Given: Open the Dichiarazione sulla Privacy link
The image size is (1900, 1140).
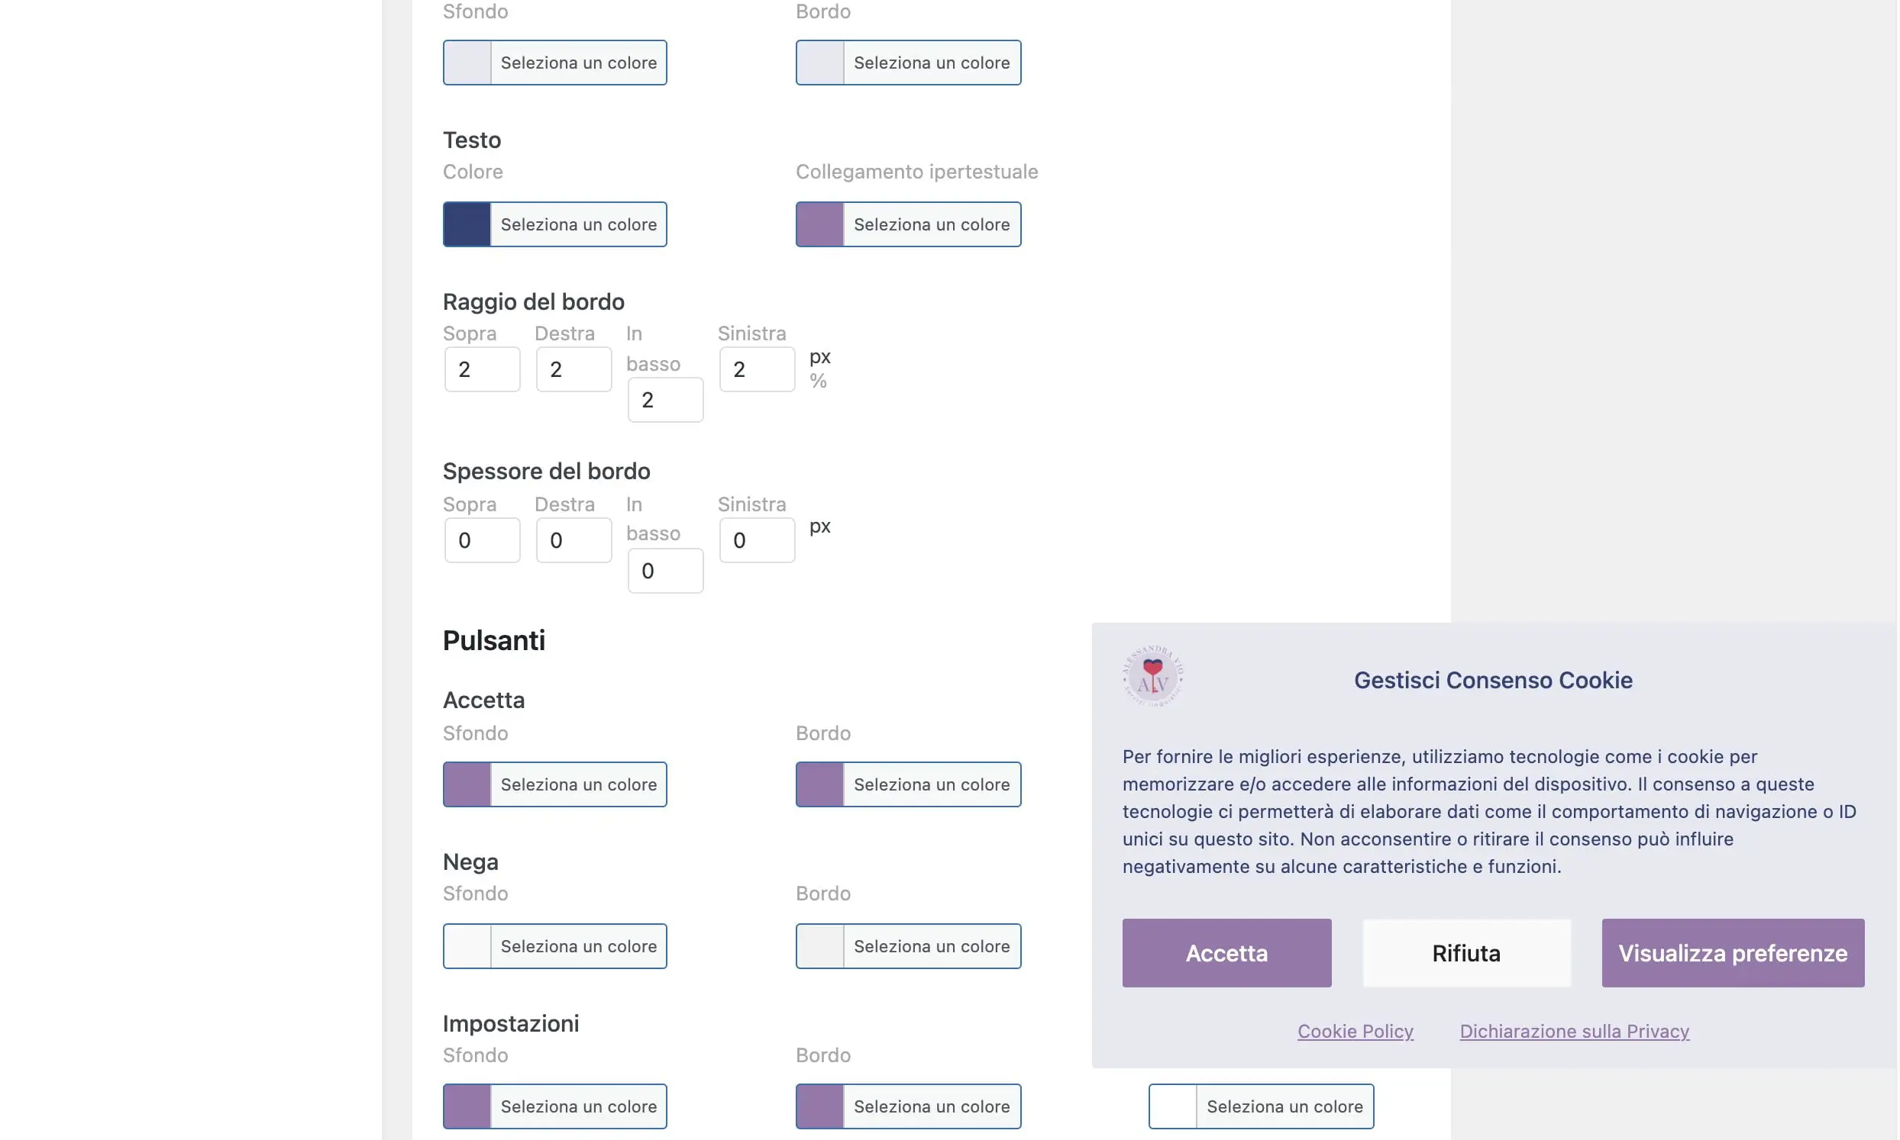Looking at the screenshot, I should click(1574, 1031).
